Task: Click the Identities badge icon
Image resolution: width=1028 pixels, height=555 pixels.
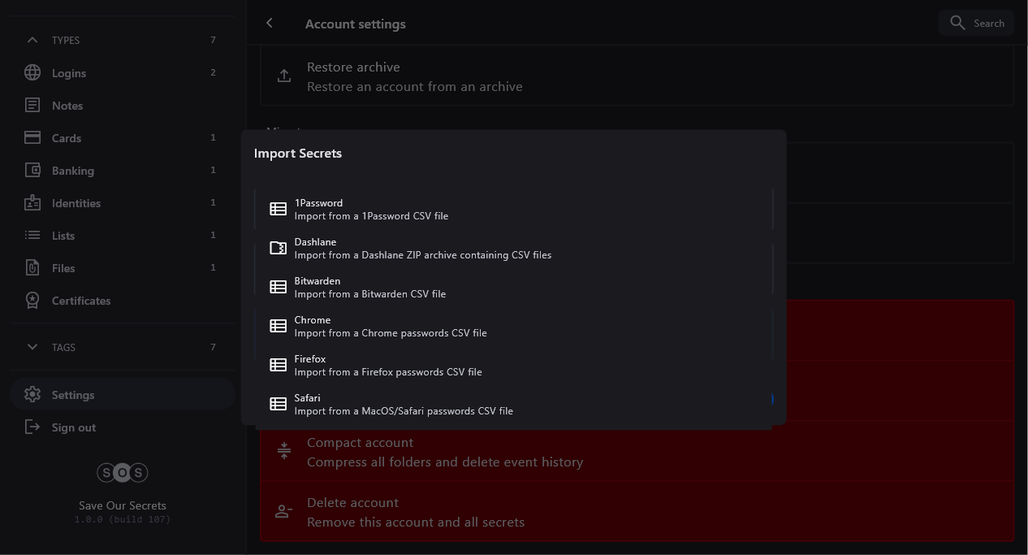Action: [x=32, y=203]
